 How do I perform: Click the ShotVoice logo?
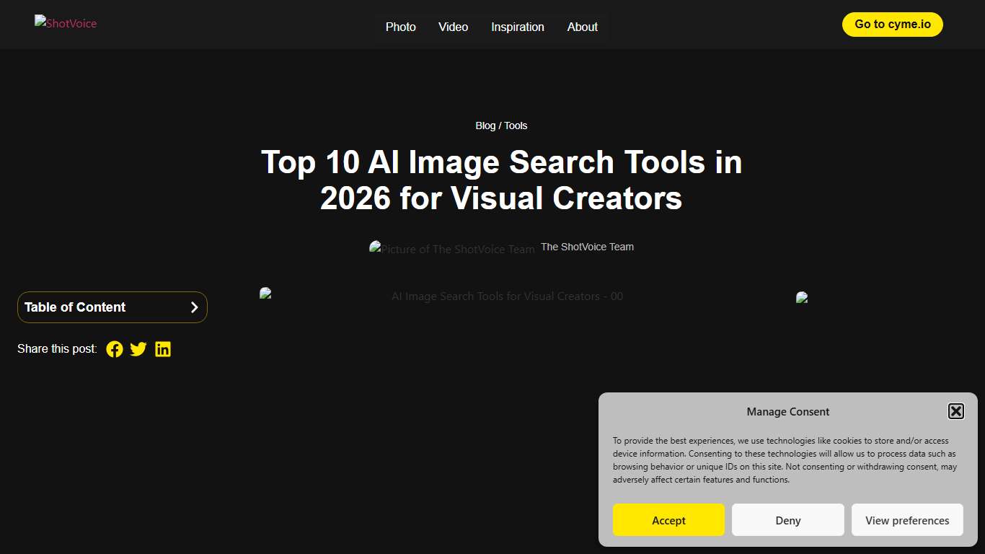(x=65, y=23)
